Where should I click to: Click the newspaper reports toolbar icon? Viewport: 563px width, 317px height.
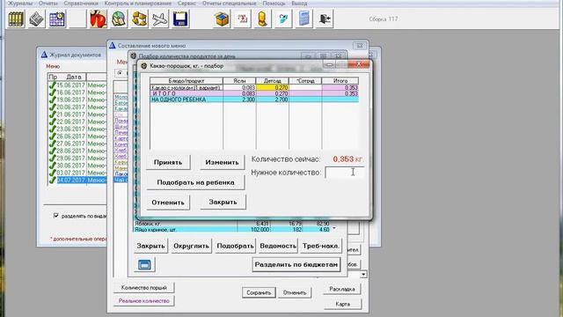point(37,18)
